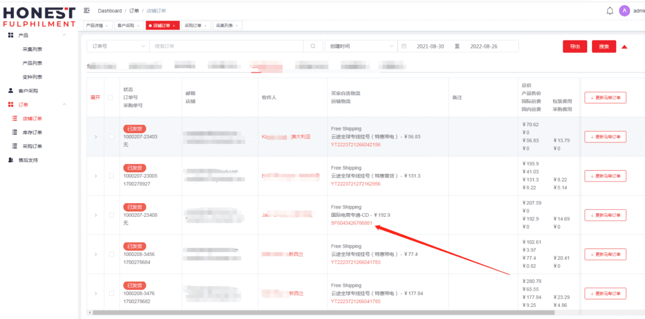645x319 pixels.
Task: Open 客户采购 in the sidebar
Action: [x=28, y=91]
